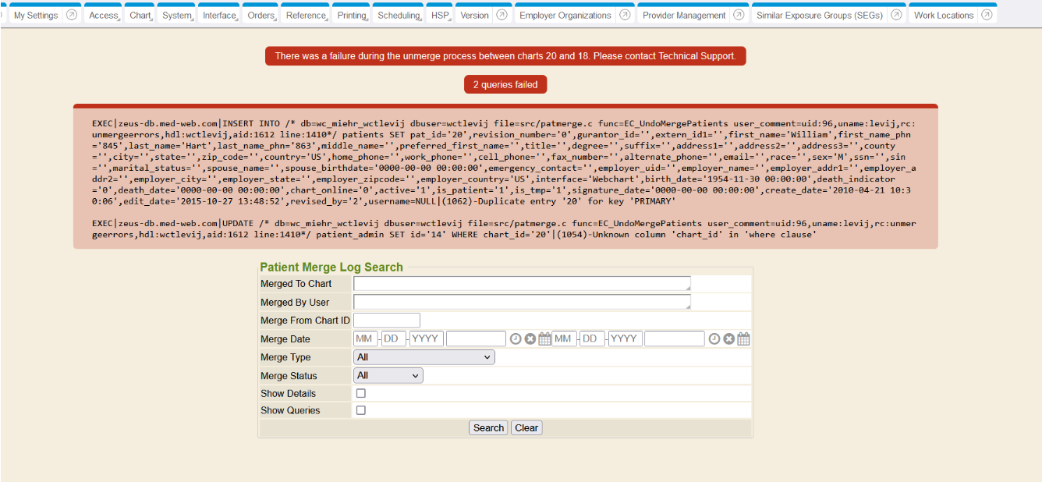Expand the Merge Status dropdown
1042x482 pixels.
click(x=388, y=376)
